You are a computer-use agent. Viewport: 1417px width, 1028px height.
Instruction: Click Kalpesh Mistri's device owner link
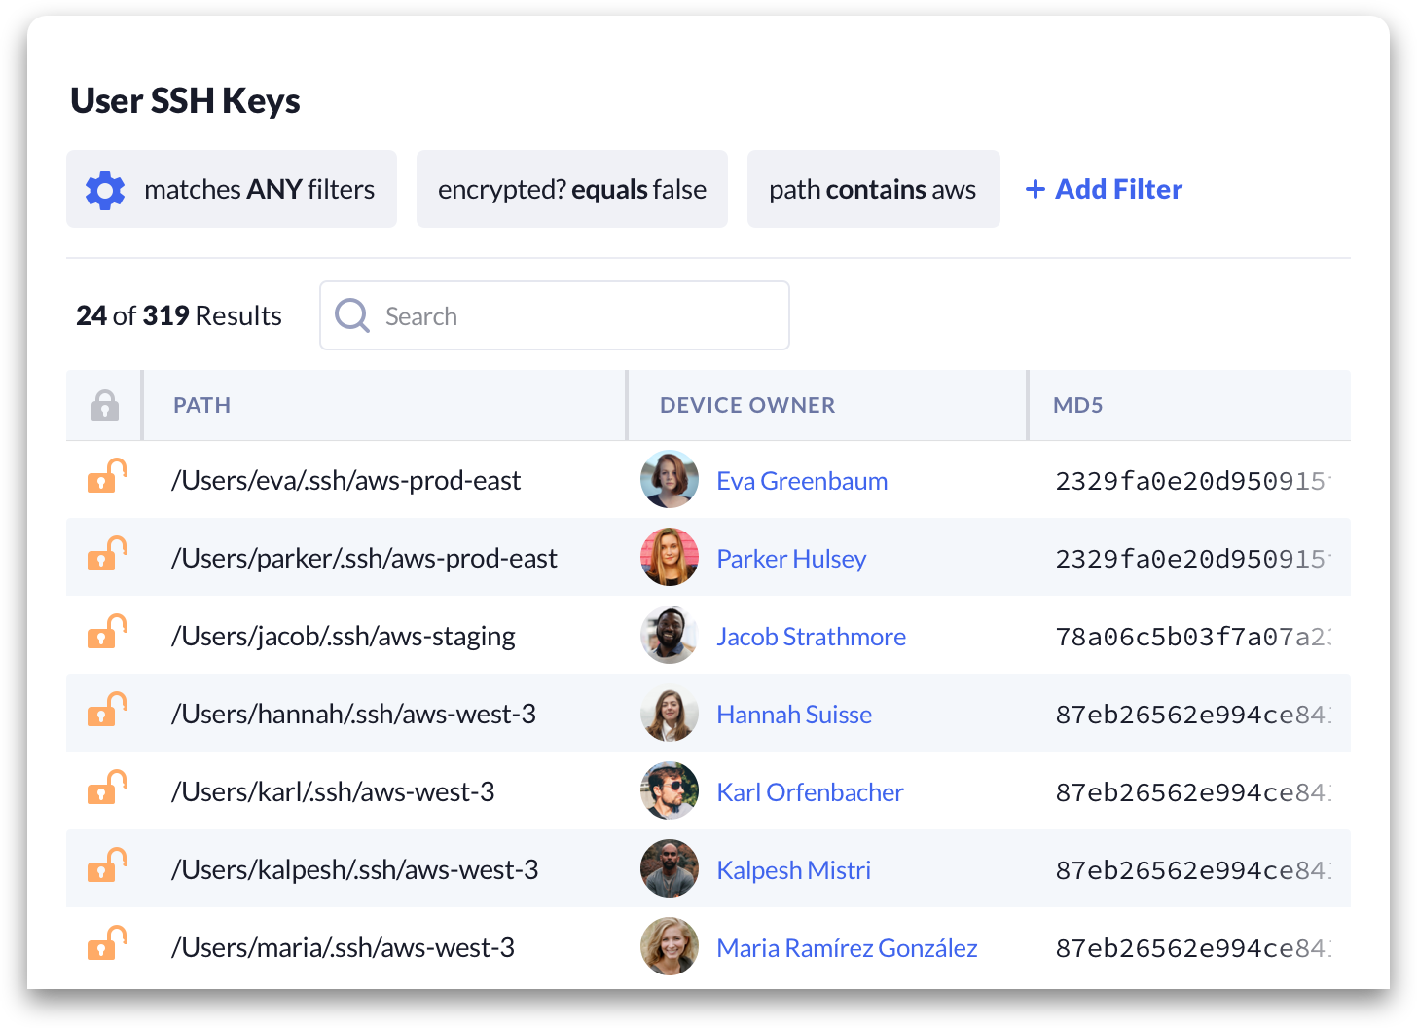(794, 870)
